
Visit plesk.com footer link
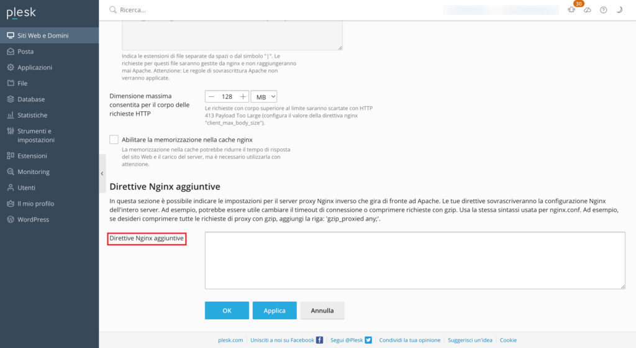230,340
